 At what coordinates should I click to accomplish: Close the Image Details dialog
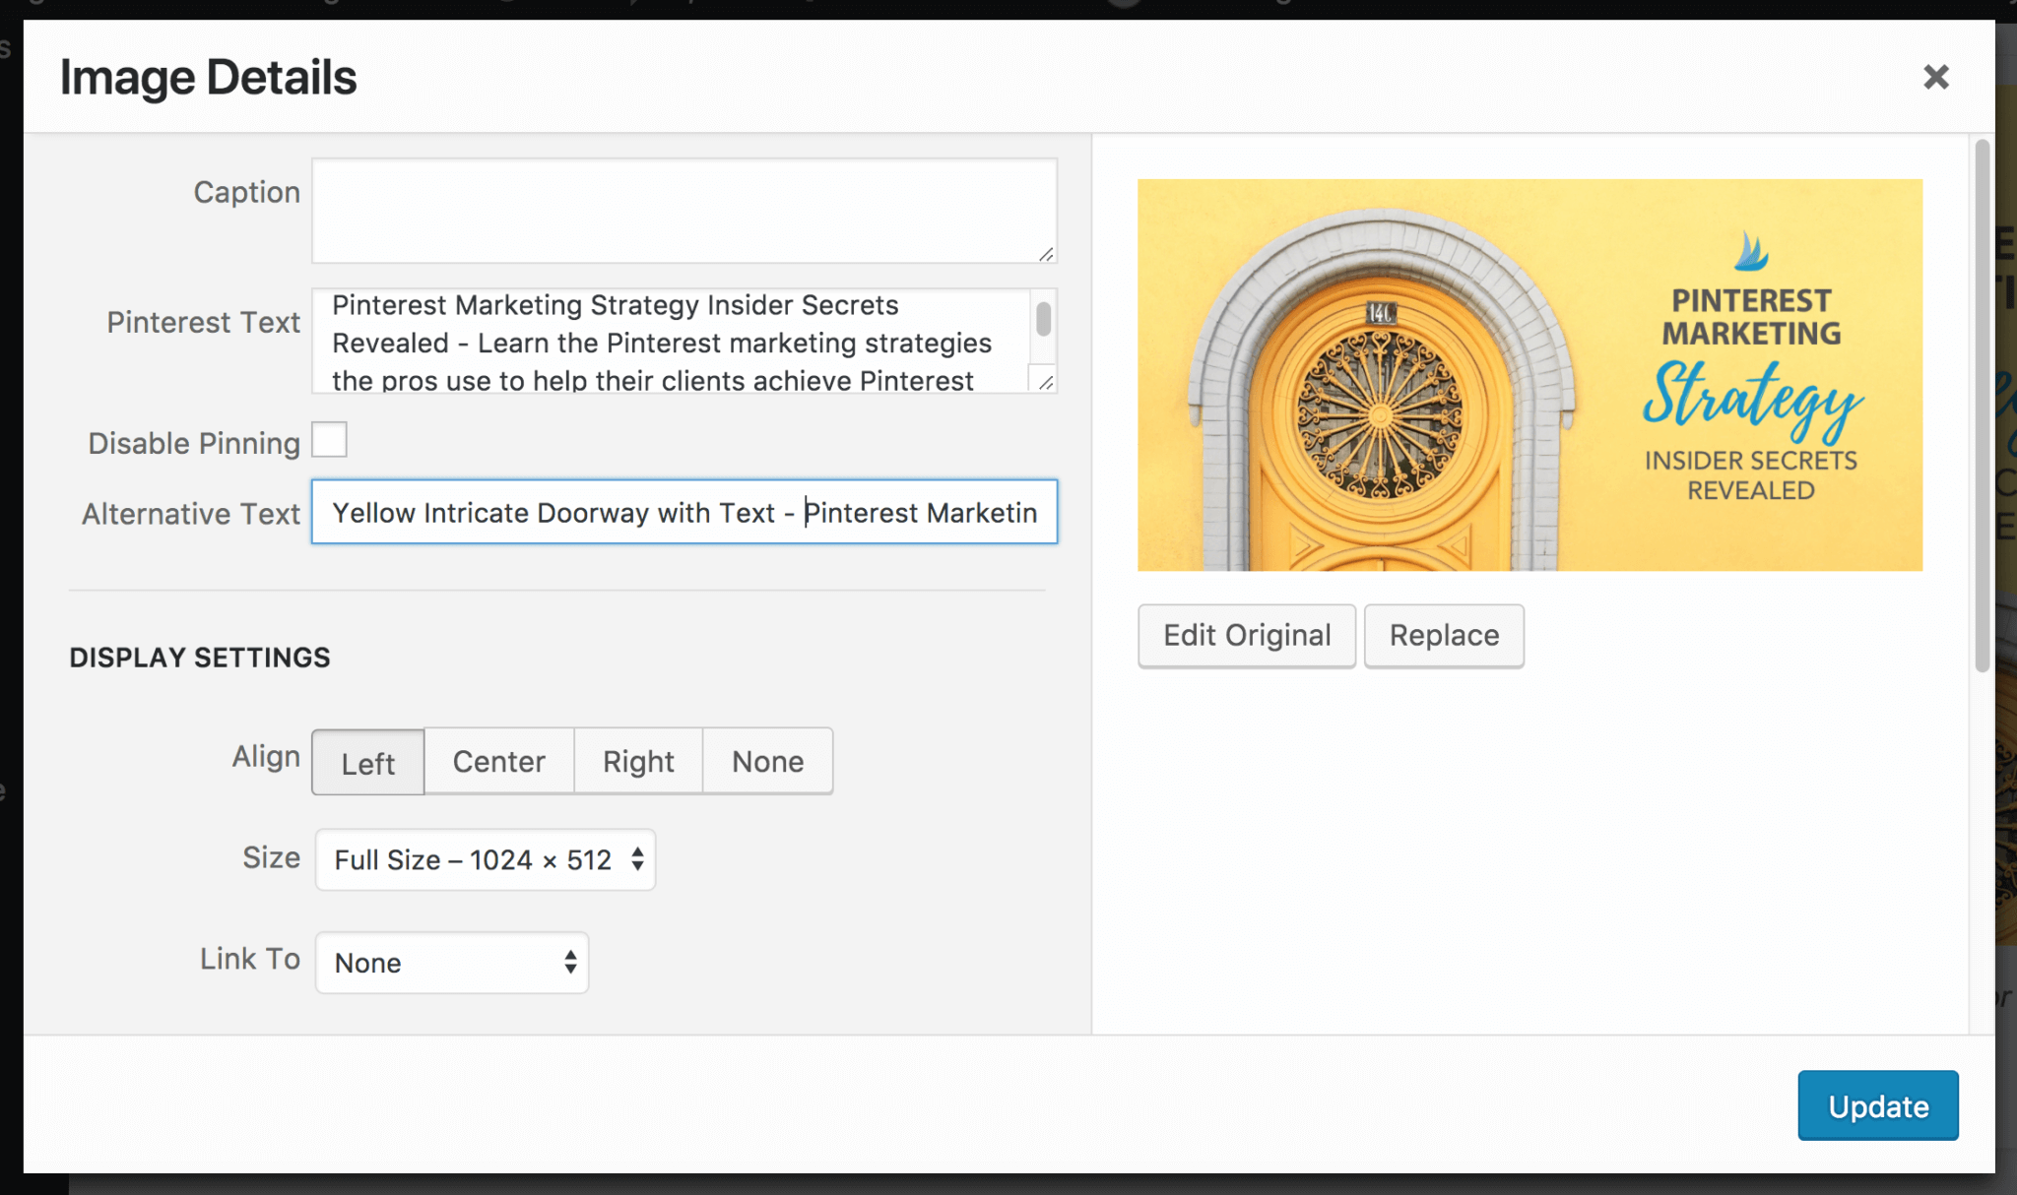click(1936, 77)
